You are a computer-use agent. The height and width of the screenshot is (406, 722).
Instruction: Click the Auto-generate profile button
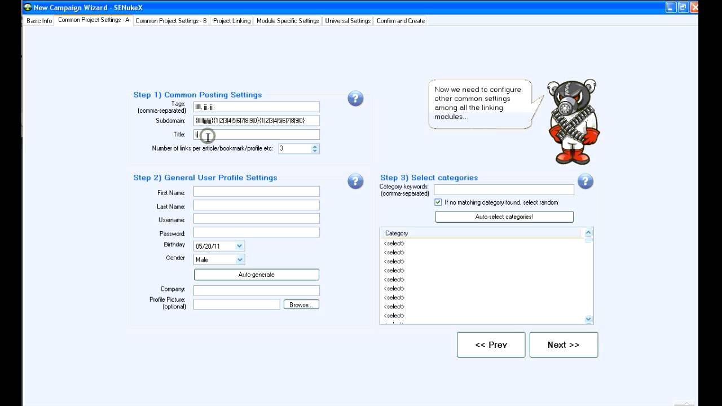257,275
